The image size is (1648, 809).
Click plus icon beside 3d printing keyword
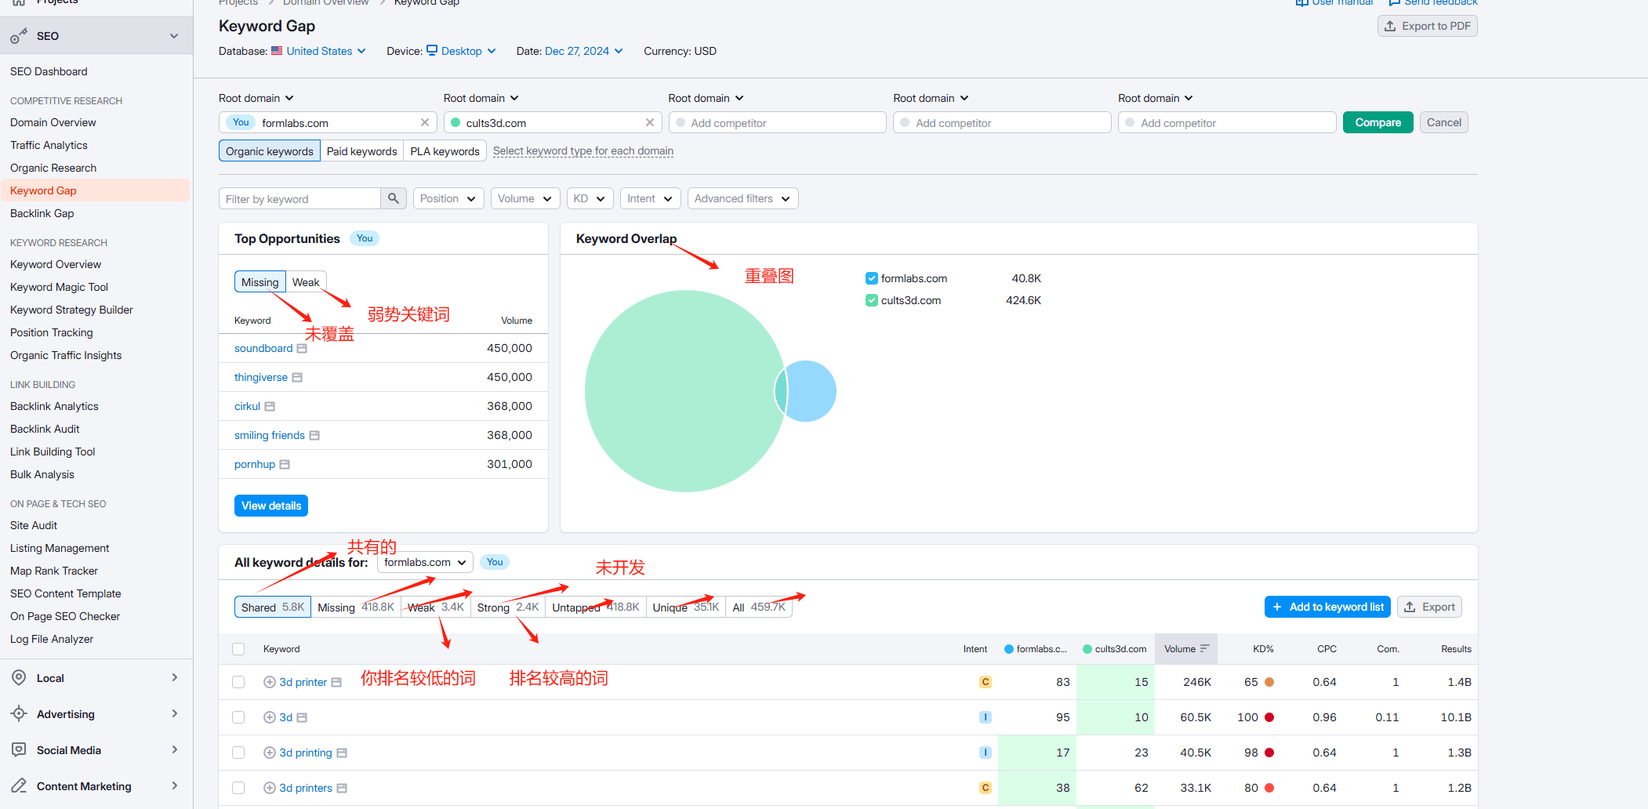point(270,753)
